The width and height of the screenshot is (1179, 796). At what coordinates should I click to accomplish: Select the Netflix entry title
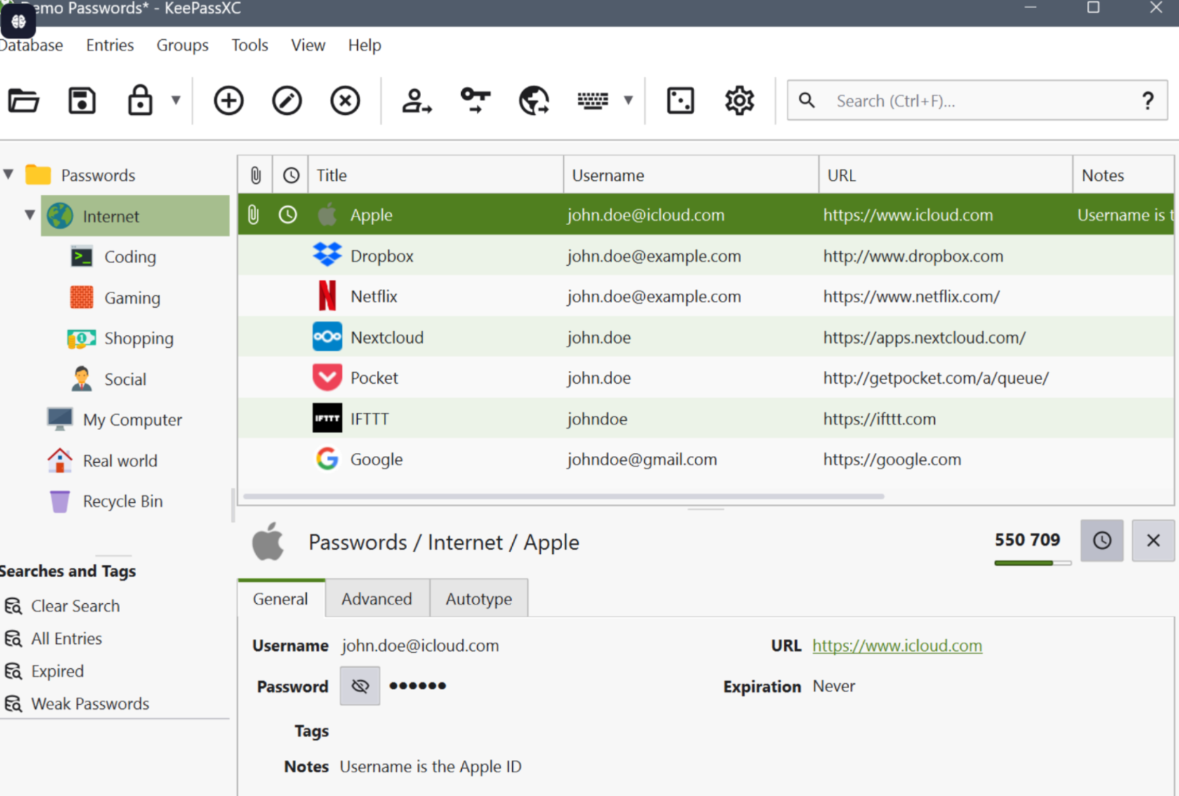click(x=374, y=297)
